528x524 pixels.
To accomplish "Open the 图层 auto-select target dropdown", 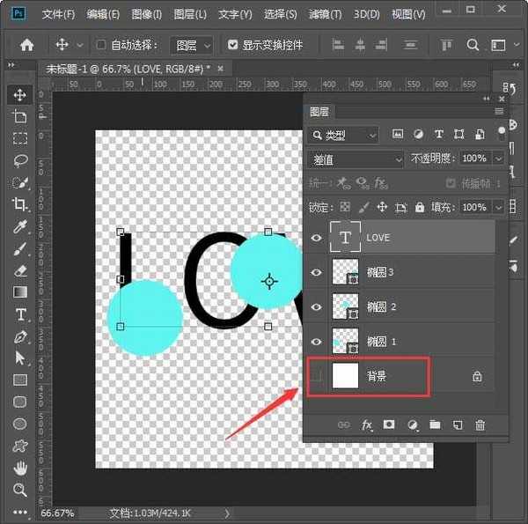I will point(192,44).
